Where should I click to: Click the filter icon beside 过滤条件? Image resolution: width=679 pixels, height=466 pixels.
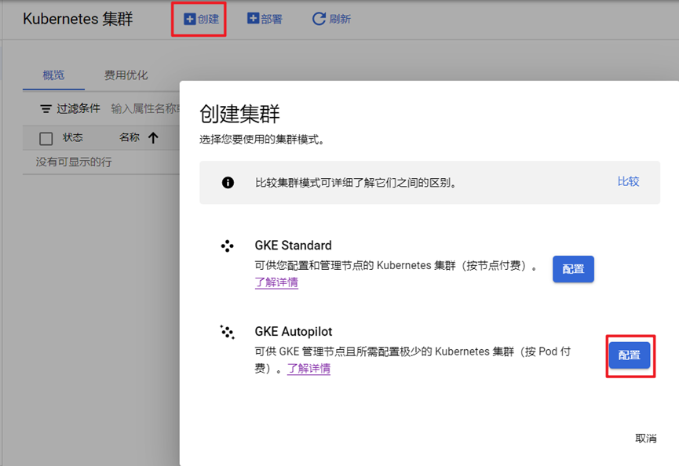(x=46, y=108)
